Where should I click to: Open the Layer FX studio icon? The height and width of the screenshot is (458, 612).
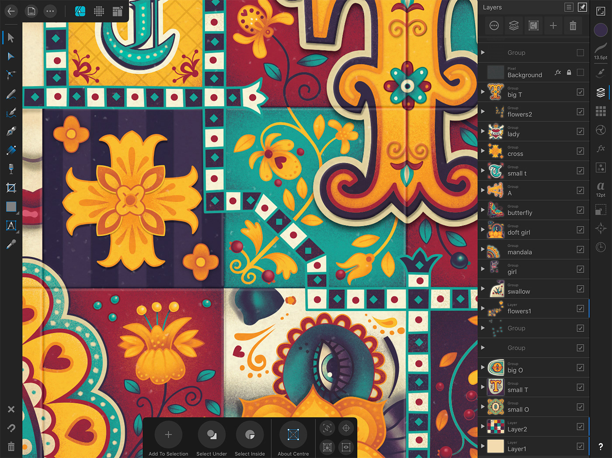click(x=601, y=148)
